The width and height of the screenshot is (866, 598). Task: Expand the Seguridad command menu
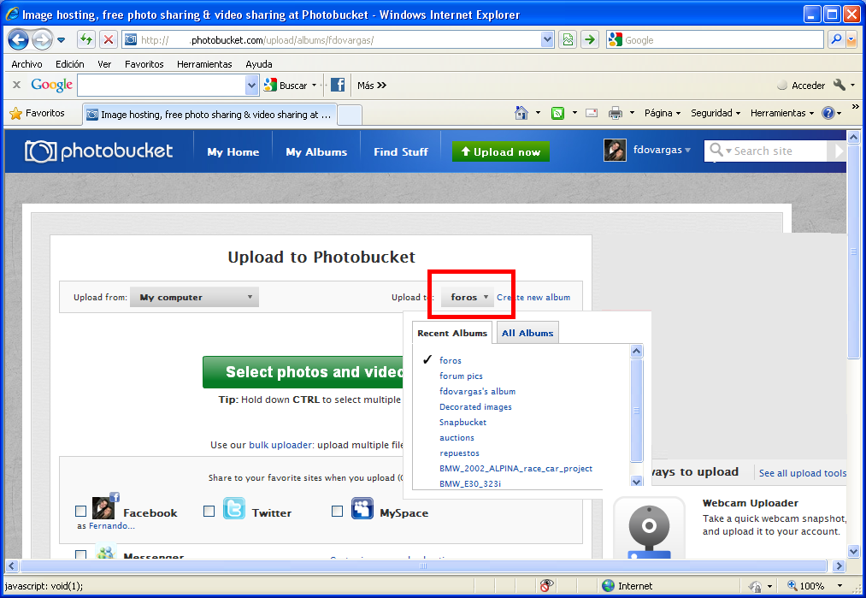click(x=716, y=113)
